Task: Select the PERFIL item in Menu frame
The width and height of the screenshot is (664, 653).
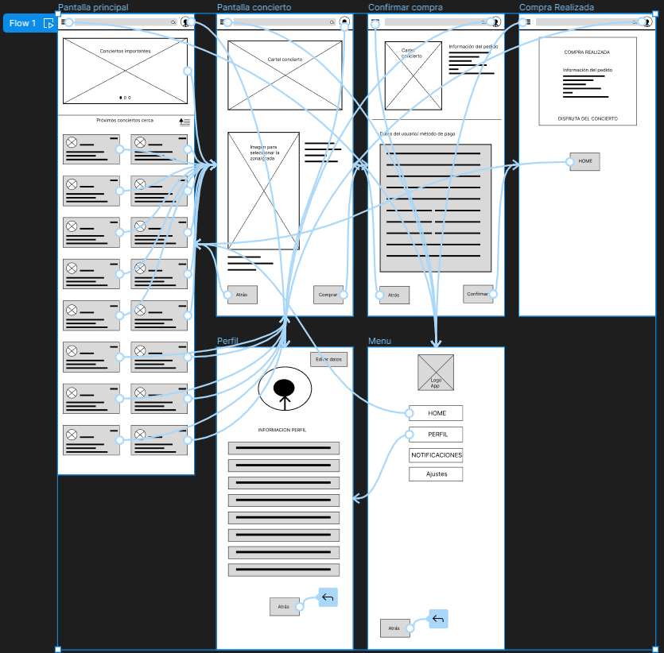Action: [437, 435]
